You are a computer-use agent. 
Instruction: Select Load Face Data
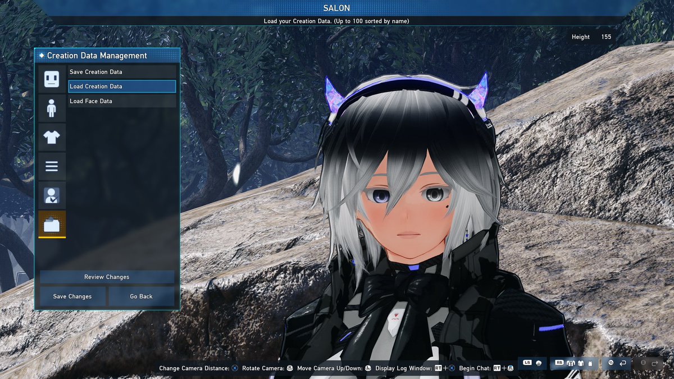point(122,101)
